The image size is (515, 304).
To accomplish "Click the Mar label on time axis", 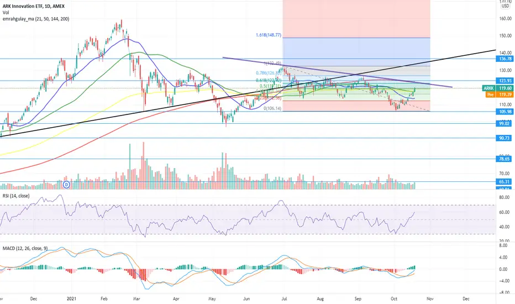I will pyautogui.click(x=136, y=298).
